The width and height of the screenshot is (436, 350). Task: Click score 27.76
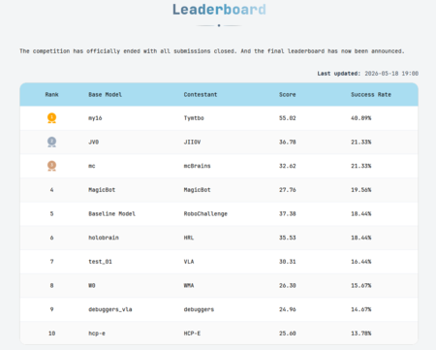click(x=288, y=190)
